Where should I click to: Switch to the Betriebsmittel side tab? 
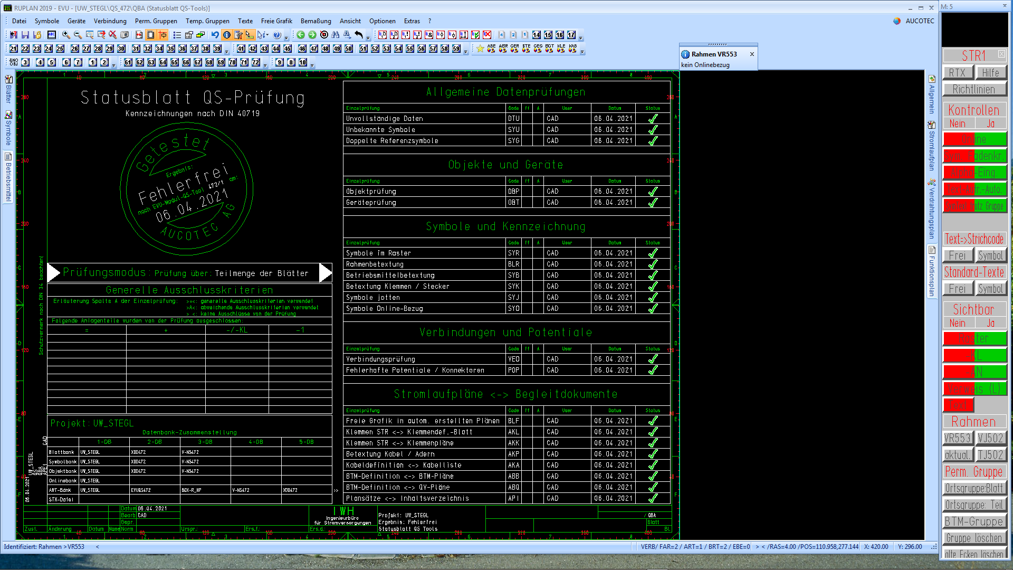point(8,177)
